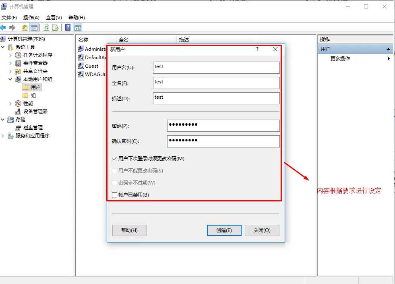
Task: Click the 创建(E) button
Action: (x=224, y=230)
